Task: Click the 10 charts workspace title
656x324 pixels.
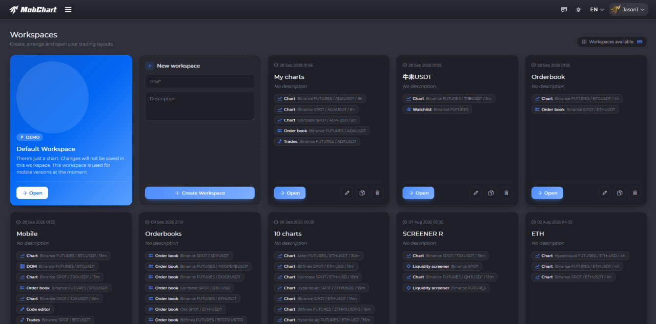Action: pos(288,234)
